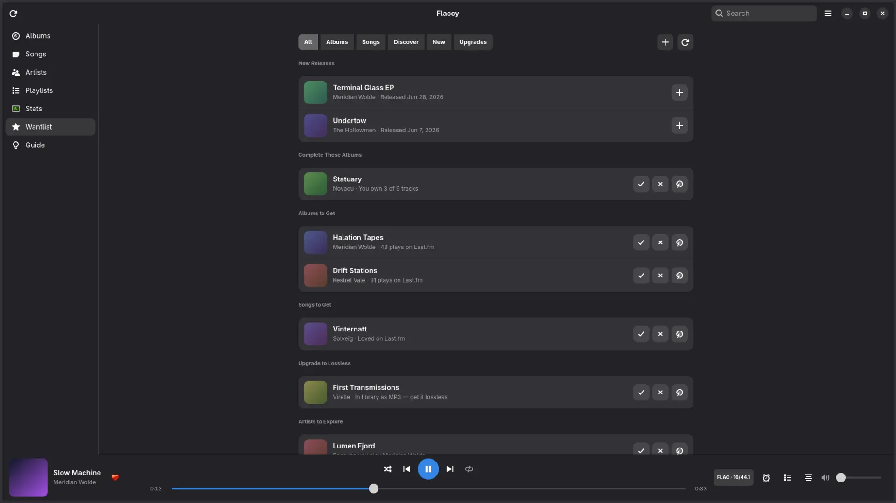This screenshot has height=503, width=896.
Task: Go back to previous track
Action: click(x=406, y=469)
